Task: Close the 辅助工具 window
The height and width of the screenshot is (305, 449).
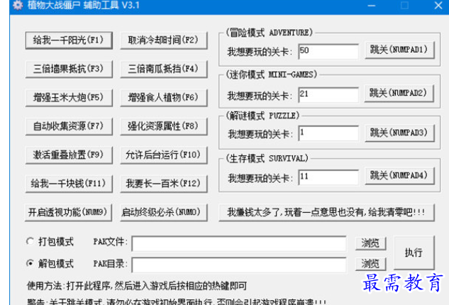Action: pos(438,5)
